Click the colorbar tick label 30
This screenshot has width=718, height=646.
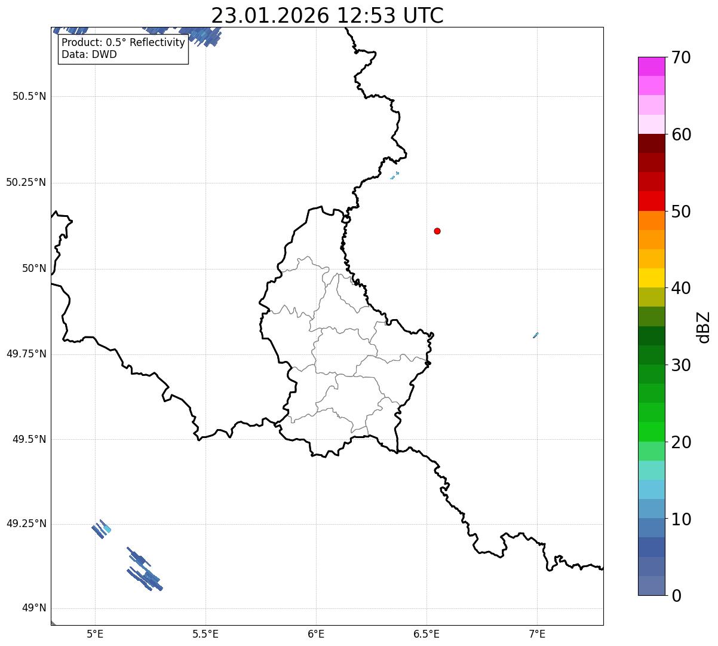681,365
